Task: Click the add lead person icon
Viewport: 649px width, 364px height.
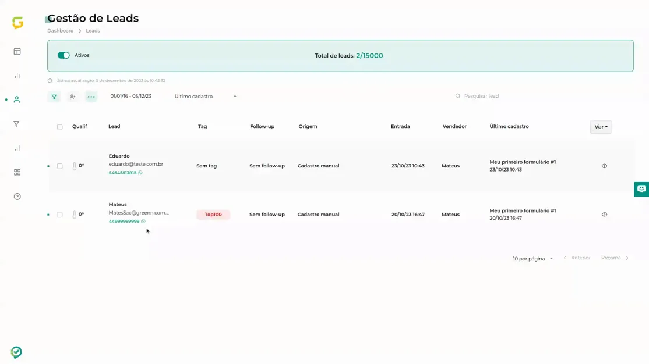Action: (x=72, y=97)
